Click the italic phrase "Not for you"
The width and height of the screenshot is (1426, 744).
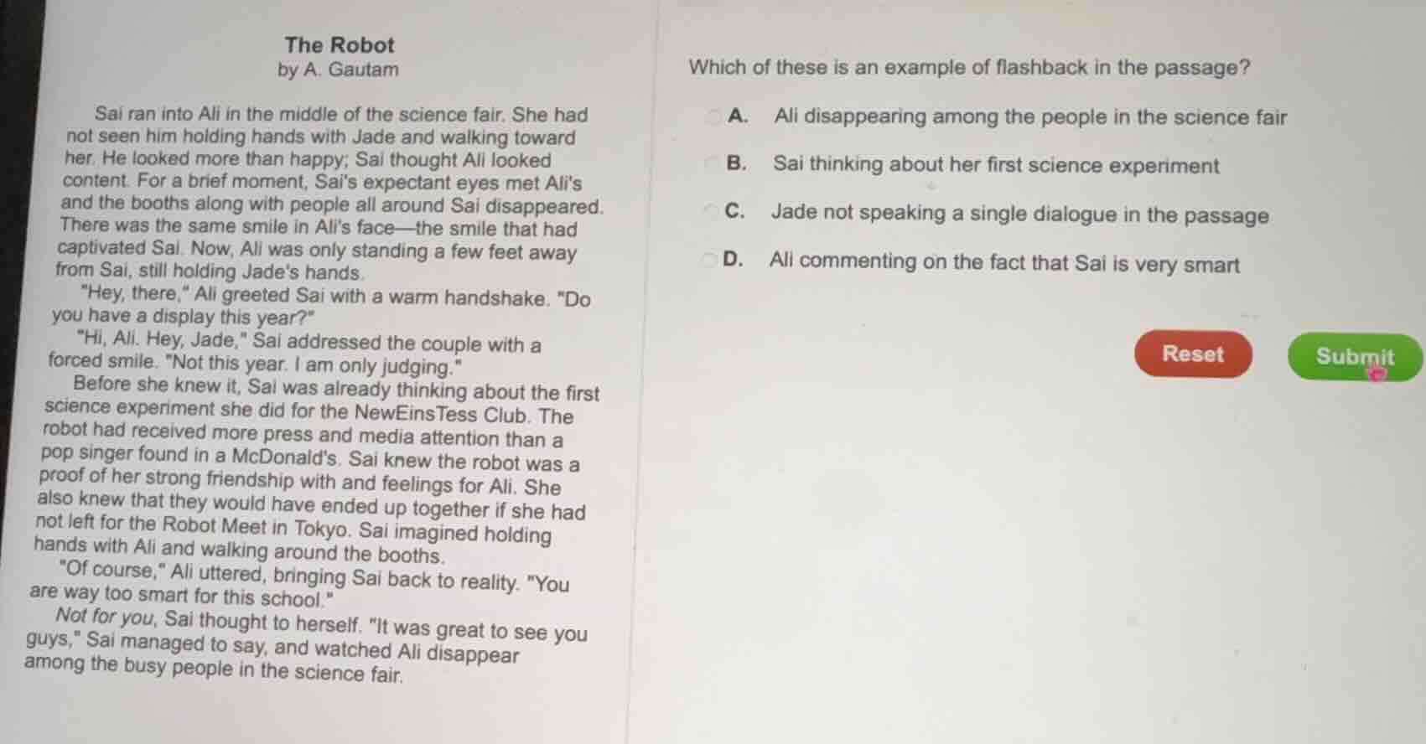[105, 618]
